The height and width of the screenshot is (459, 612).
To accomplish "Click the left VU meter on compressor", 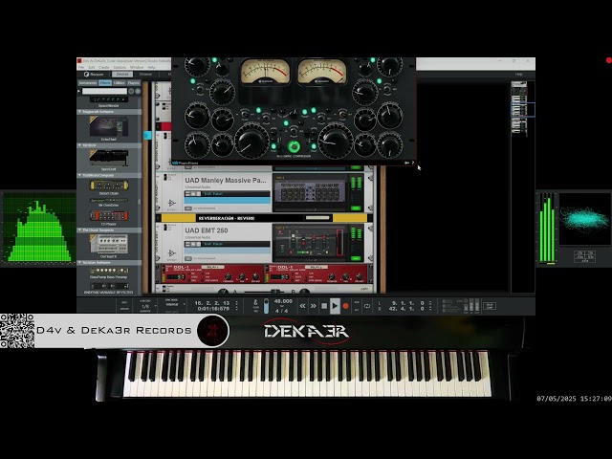I will click(266, 72).
